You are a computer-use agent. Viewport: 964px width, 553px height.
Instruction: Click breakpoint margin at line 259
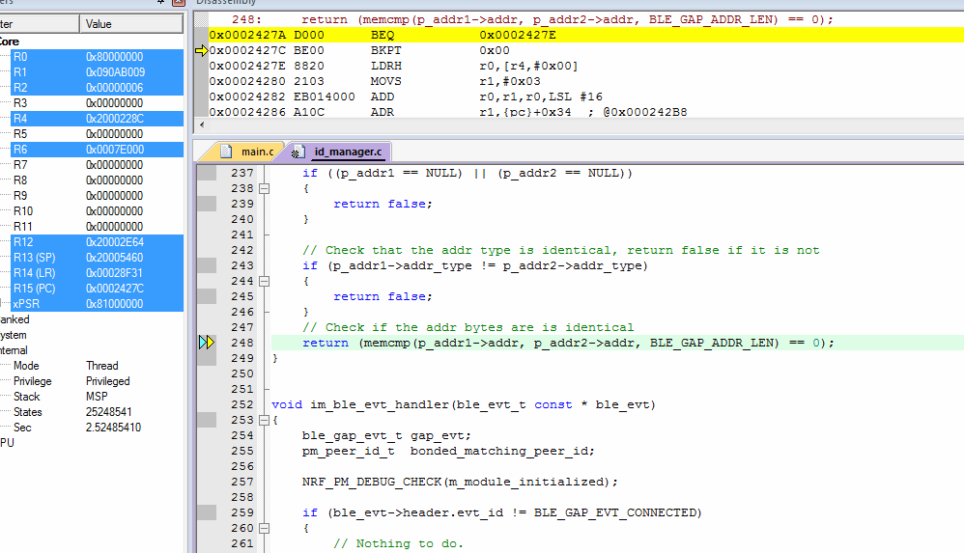[207, 512]
